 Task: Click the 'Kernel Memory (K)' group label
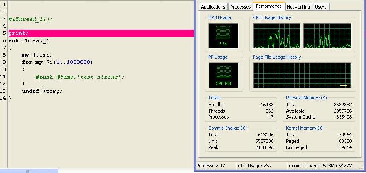(x=305, y=128)
